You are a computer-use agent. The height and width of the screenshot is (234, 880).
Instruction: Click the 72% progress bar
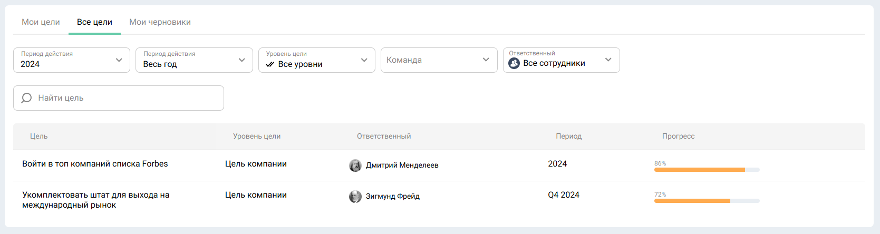(707, 201)
